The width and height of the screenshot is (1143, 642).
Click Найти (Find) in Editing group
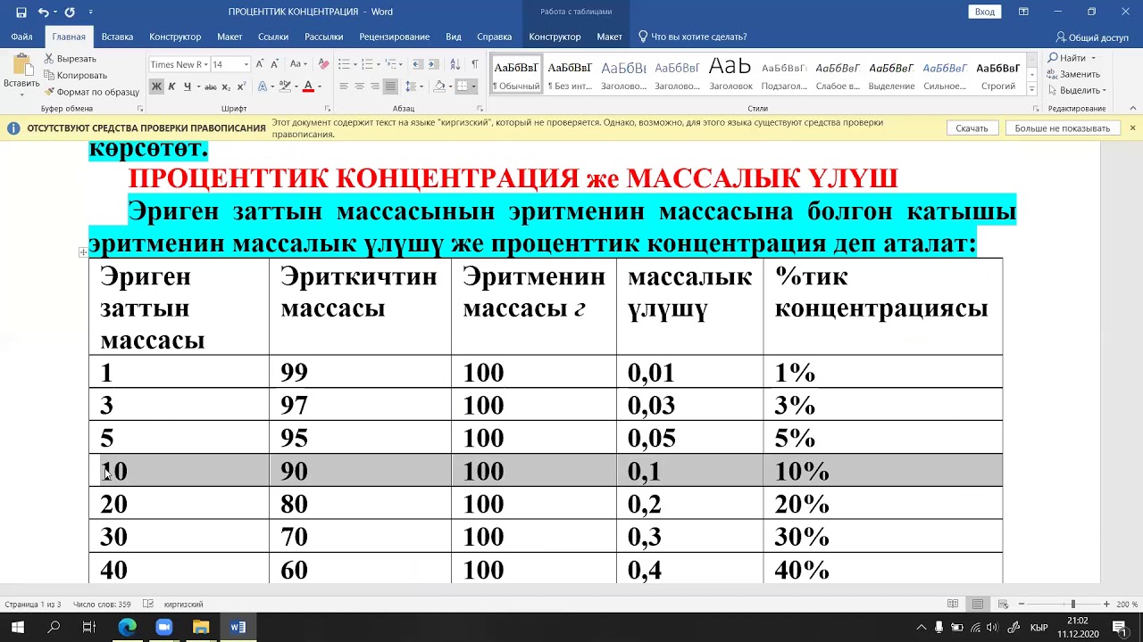pyautogui.click(x=1070, y=58)
